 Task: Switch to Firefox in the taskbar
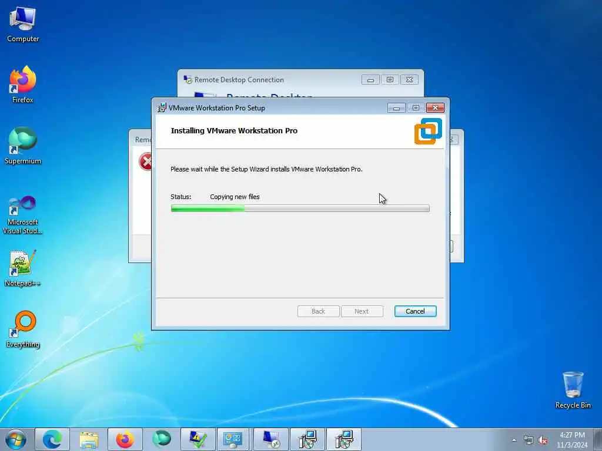[125, 439]
